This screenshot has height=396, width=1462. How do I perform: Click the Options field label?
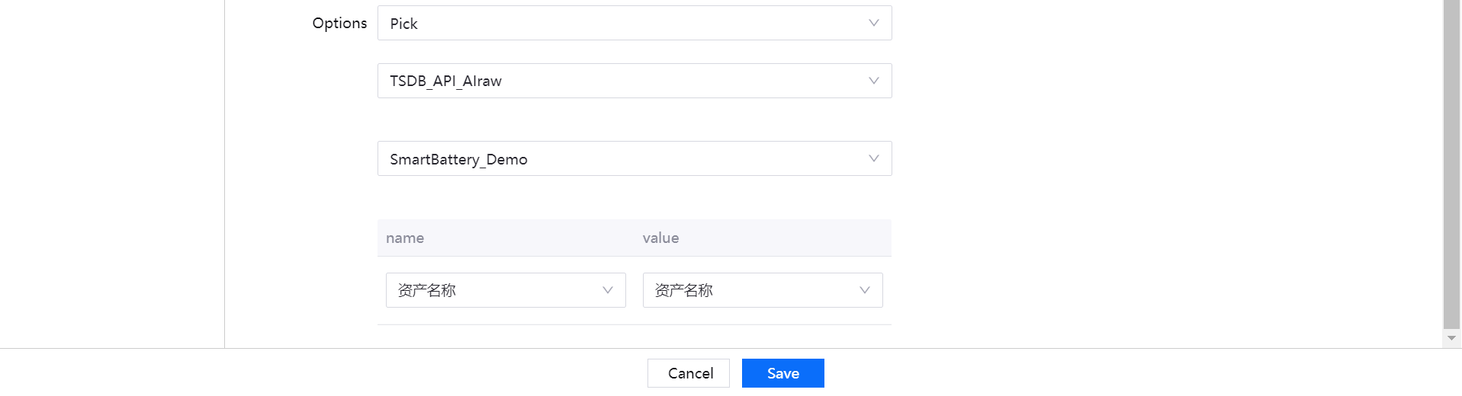coord(339,23)
